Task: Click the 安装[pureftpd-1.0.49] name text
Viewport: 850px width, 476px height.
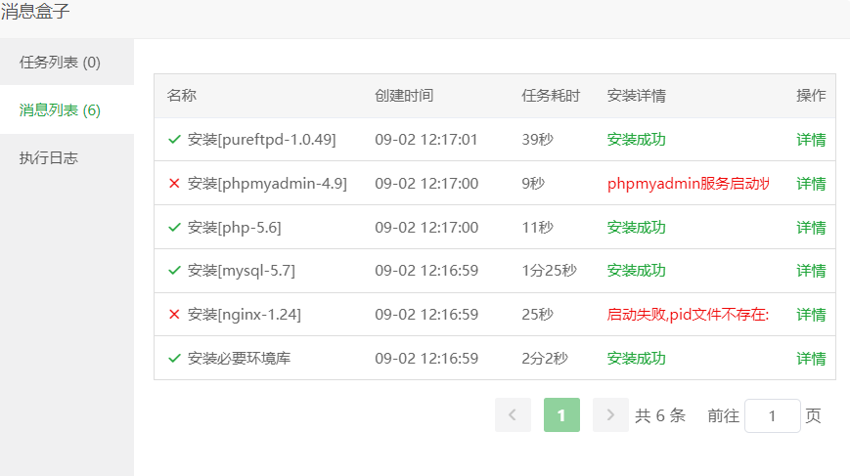Action: pos(262,140)
